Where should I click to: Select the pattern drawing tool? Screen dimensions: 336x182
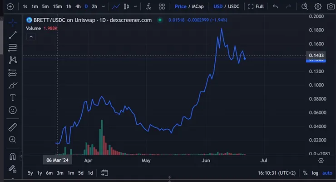(13, 60)
